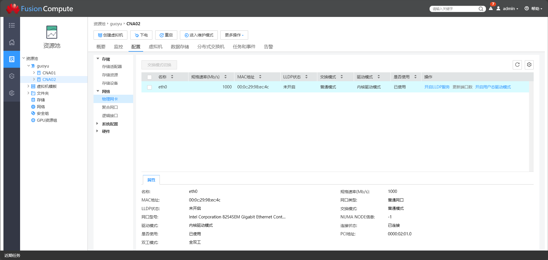This screenshot has height=260, width=548.
Task: Click the GPU资源组 tree icon
Action: (x=33, y=120)
